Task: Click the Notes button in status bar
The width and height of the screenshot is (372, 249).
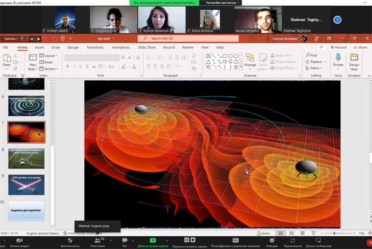Action: pos(264,233)
